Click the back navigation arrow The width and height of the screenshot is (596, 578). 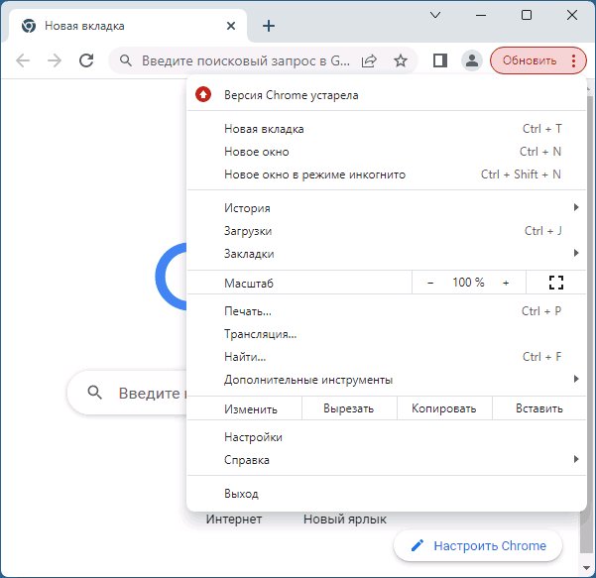point(23,60)
